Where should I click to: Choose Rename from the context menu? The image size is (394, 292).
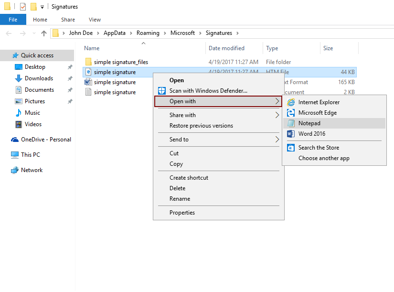(219, 199)
